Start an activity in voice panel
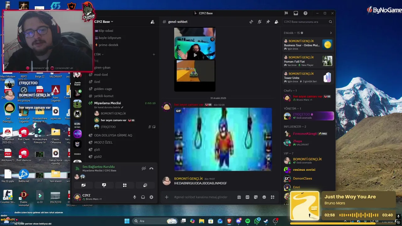Image resolution: width=402 pixels, height=226 pixels. click(125, 185)
